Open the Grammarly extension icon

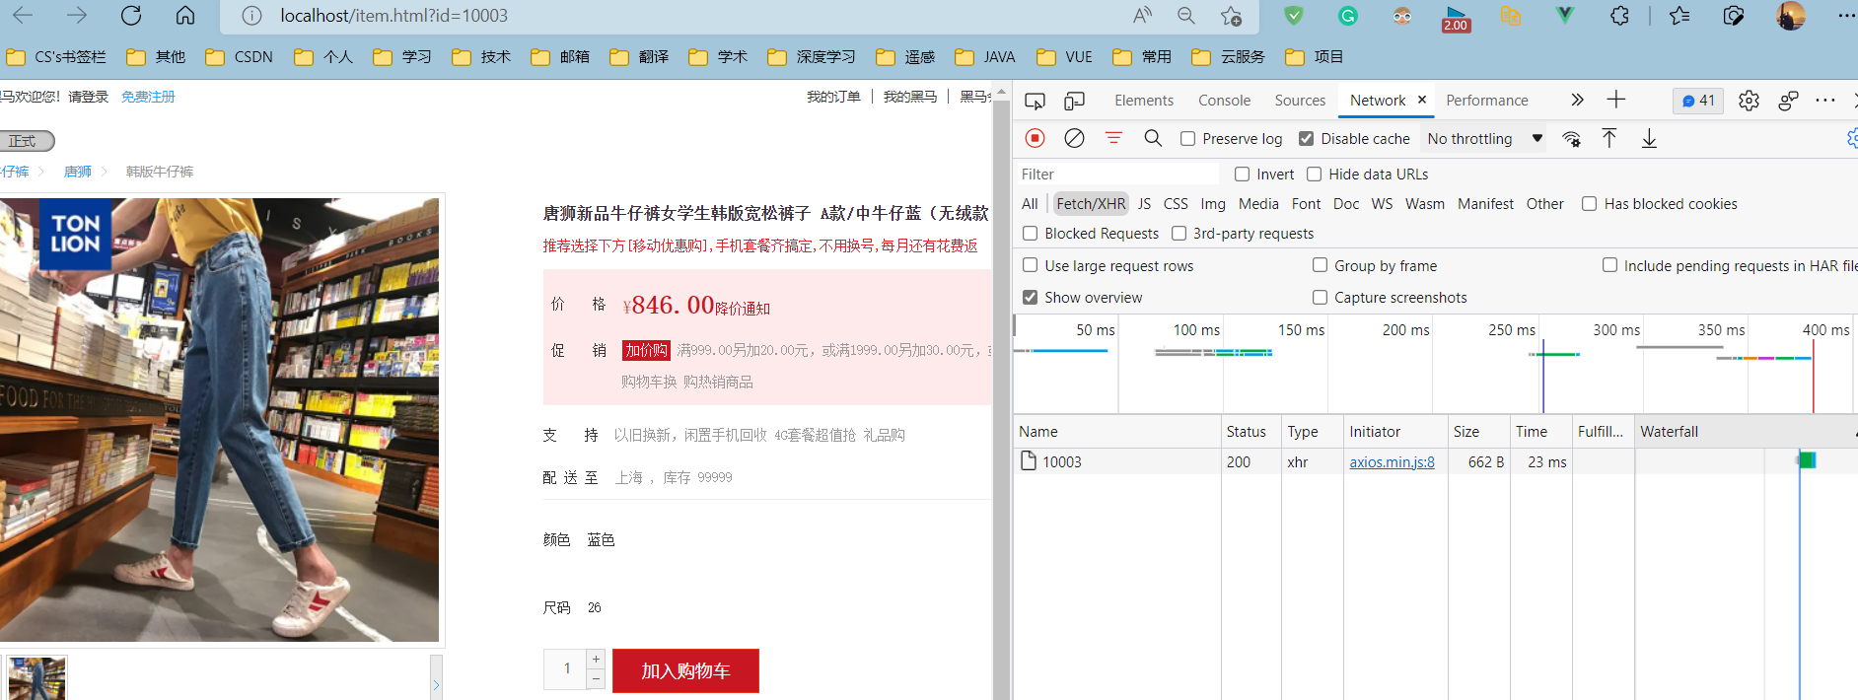(1348, 15)
